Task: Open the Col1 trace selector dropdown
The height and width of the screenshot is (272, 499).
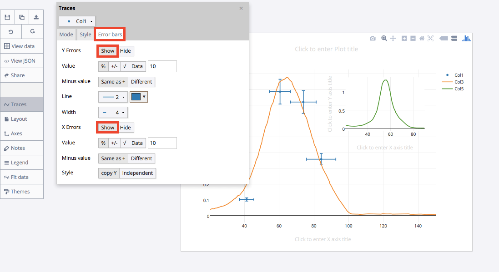Action: pyautogui.click(x=77, y=21)
